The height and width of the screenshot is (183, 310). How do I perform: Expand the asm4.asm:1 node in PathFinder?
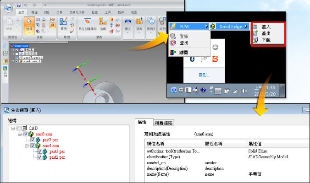12,61
